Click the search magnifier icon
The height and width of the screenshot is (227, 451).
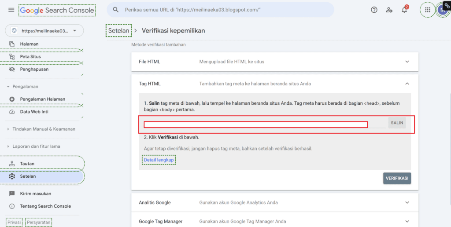pos(116,10)
